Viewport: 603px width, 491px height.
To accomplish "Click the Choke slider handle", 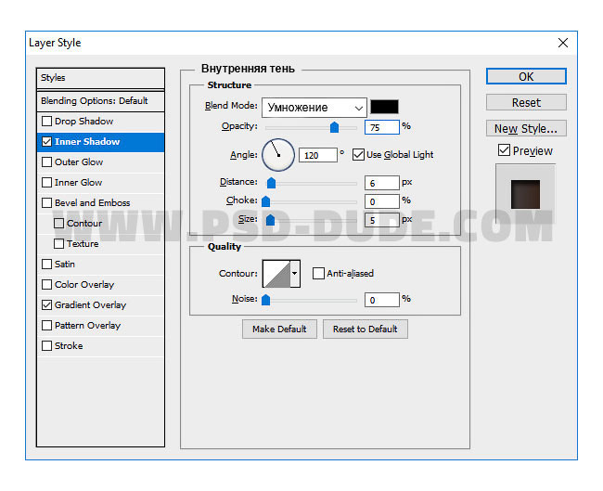I will pos(265,201).
